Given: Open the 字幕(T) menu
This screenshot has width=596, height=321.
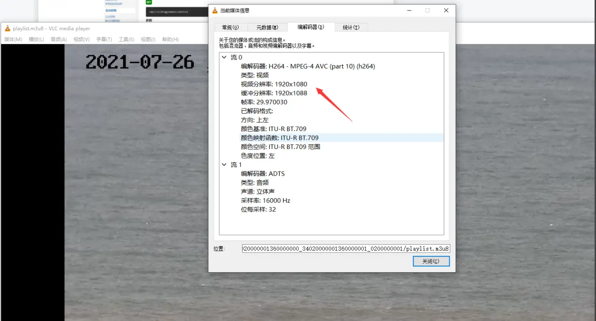Looking at the screenshot, I should click(104, 40).
